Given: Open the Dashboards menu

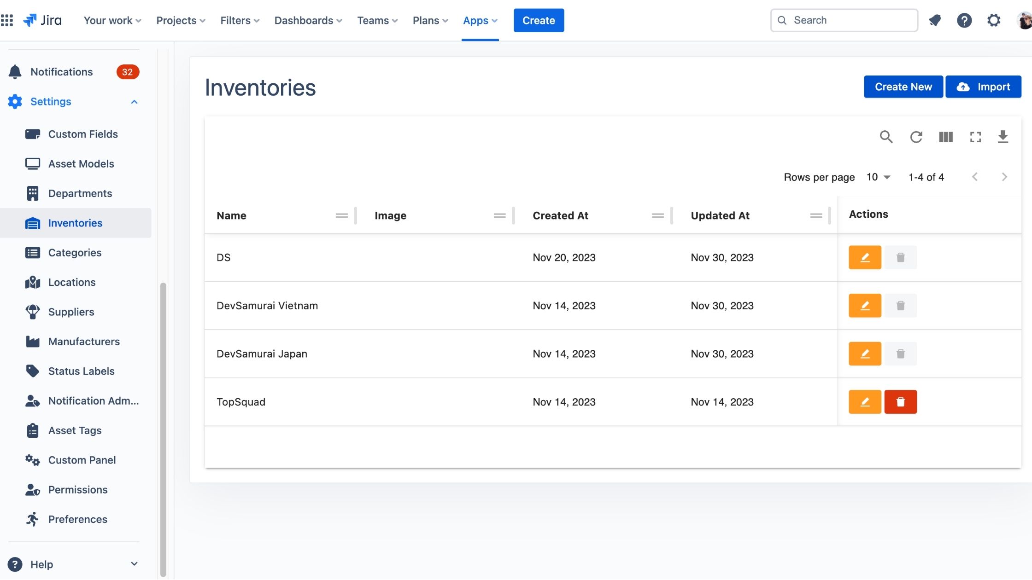Looking at the screenshot, I should point(308,20).
